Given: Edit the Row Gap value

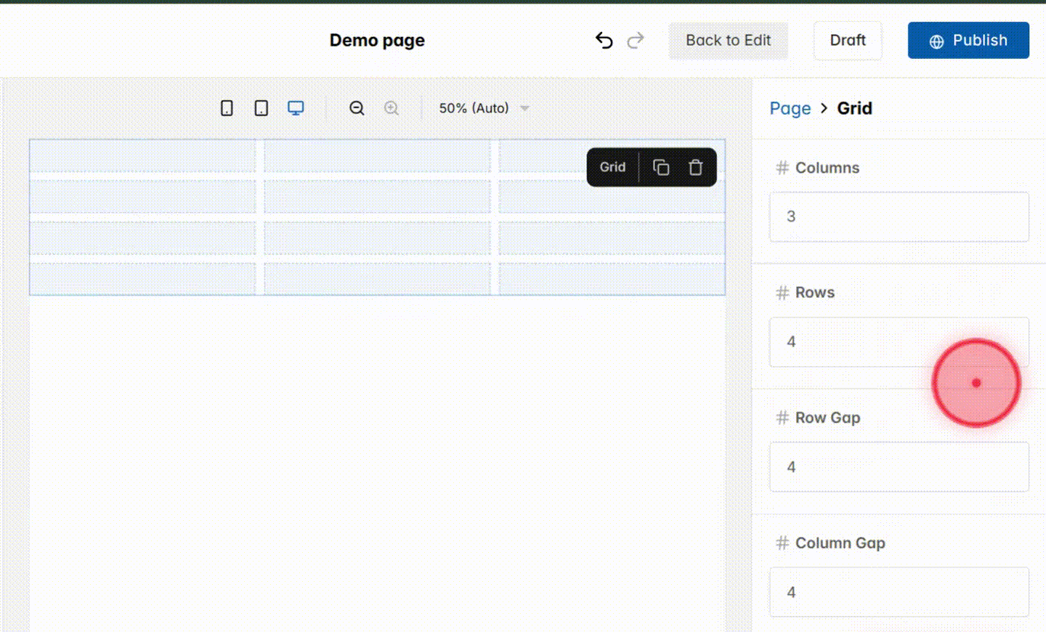Looking at the screenshot, I should click(899, 466).
